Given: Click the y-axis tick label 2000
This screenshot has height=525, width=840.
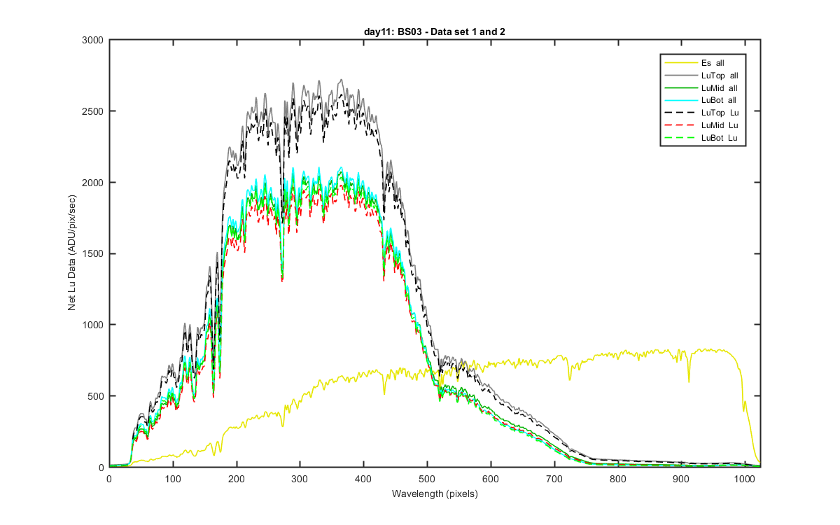Looking at the screenshot, I should [93, 183].
